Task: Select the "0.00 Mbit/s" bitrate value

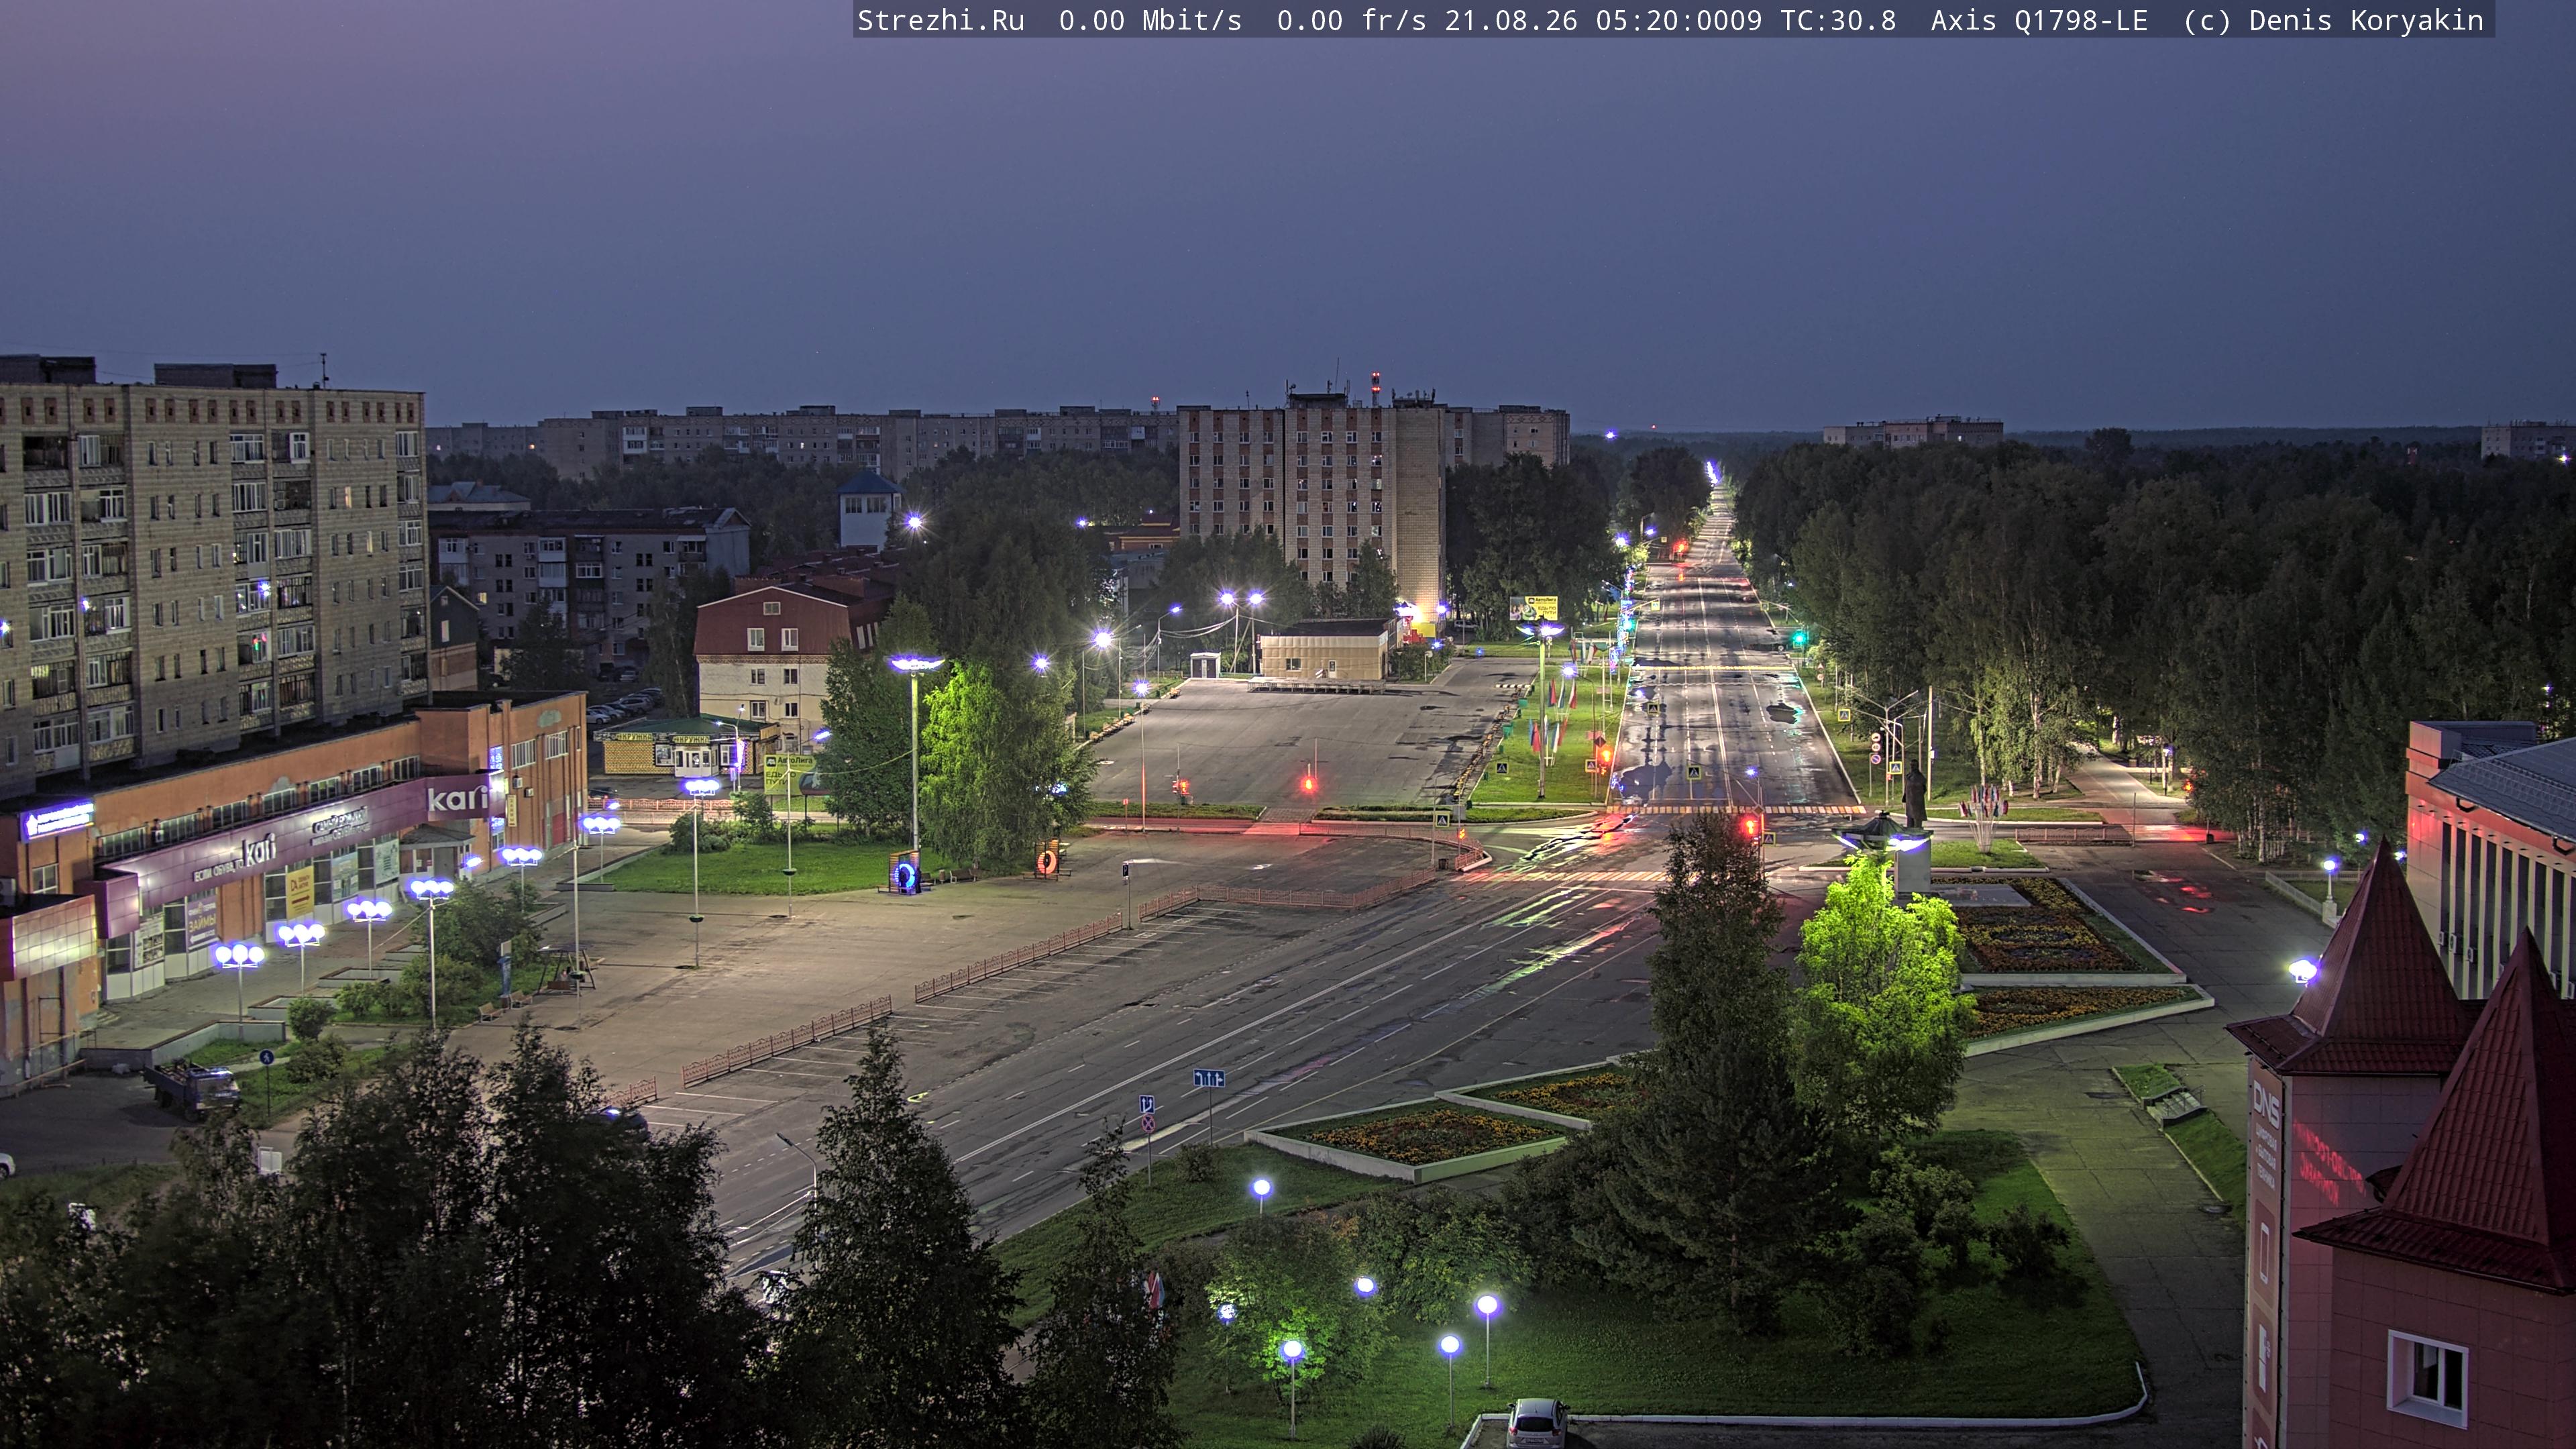Action: 1150,21
